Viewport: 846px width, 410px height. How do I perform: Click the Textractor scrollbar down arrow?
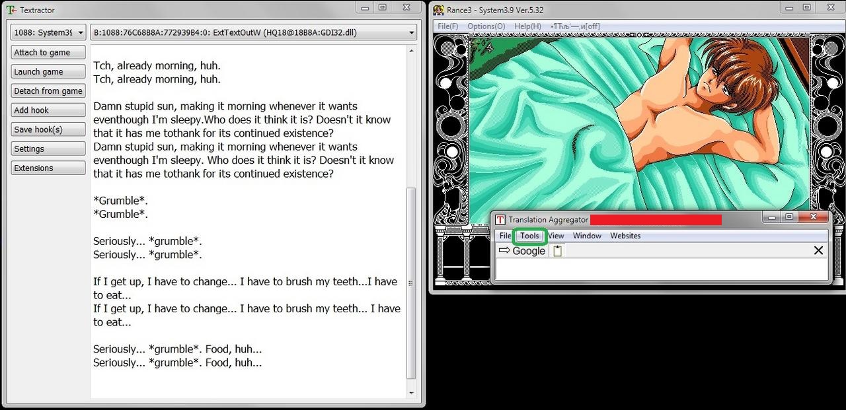[412, 393]
